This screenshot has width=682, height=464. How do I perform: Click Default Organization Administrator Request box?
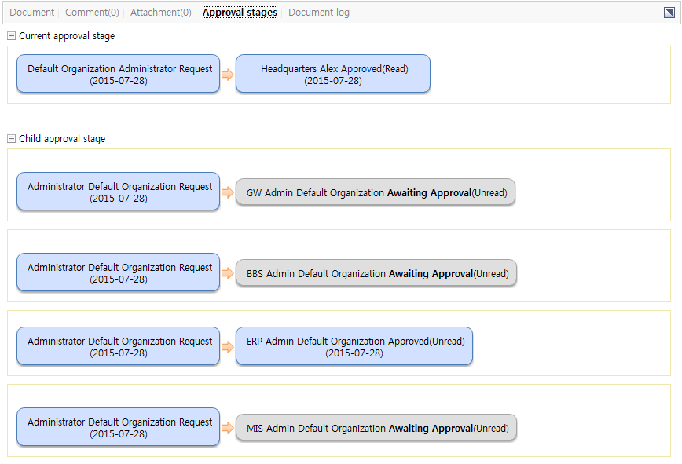coord(119,74)
